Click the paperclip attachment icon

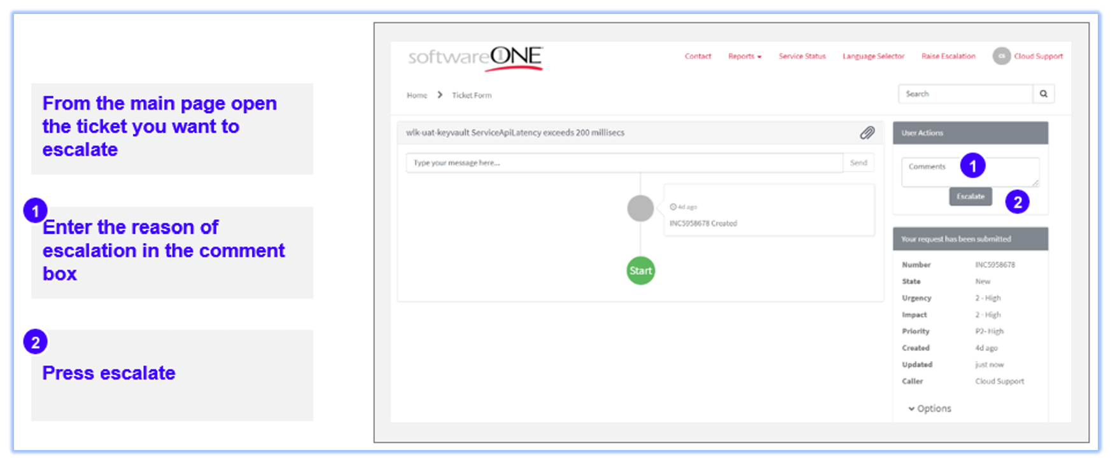tap(867, 133)
